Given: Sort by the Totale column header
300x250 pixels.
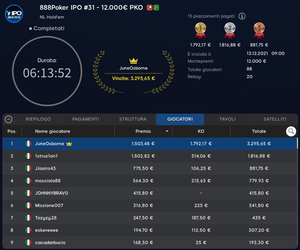Looking at the screenshot, I should pyautogui.click(x=259, y=131).
